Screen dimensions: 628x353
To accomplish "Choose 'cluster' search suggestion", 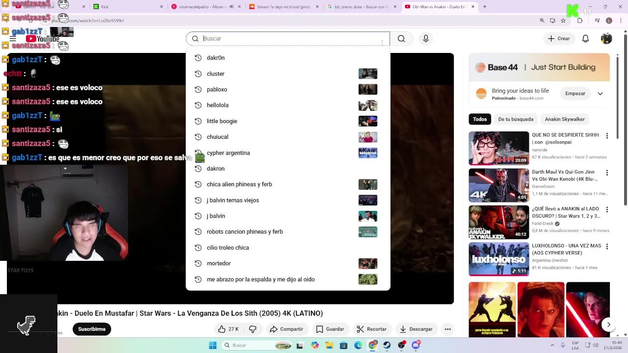I will click(288, 74).
